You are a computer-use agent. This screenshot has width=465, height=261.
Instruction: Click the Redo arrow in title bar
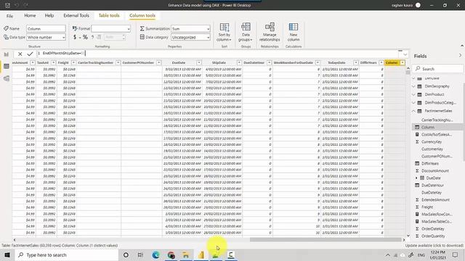[x=26, y=5]
